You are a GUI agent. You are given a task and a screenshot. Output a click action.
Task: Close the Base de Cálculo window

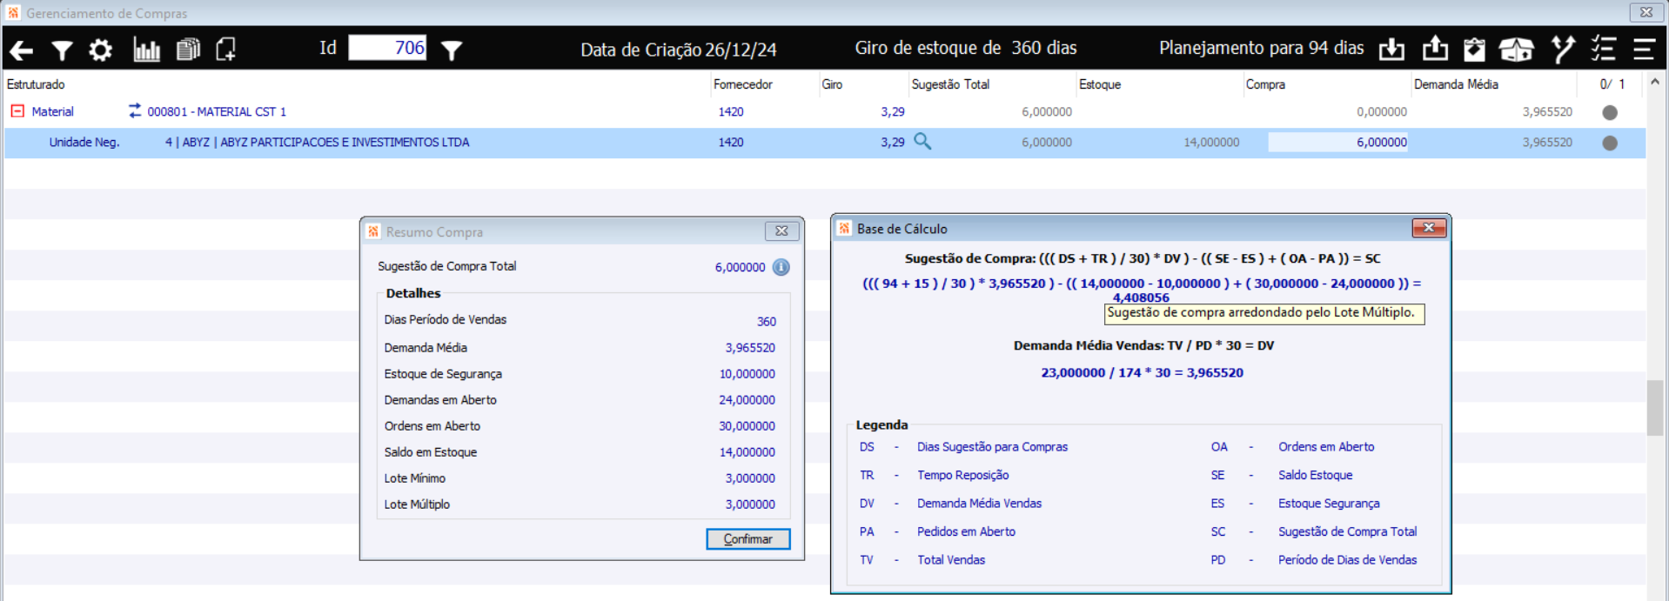pyautogui.click(x=1429, y=228)
